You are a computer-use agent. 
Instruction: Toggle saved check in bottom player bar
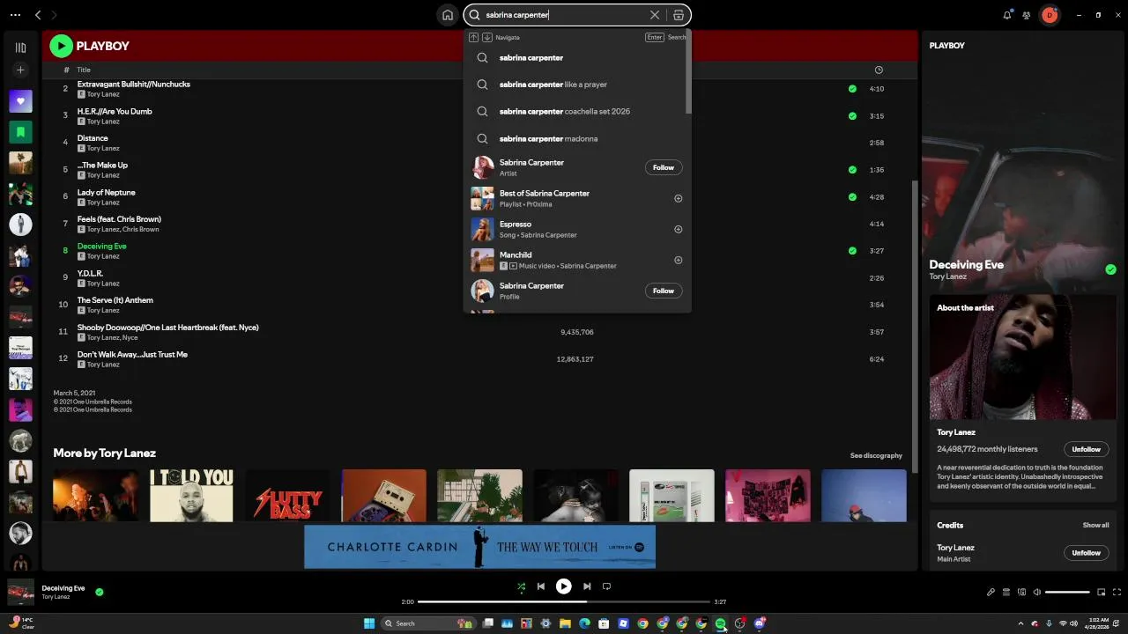100,592
